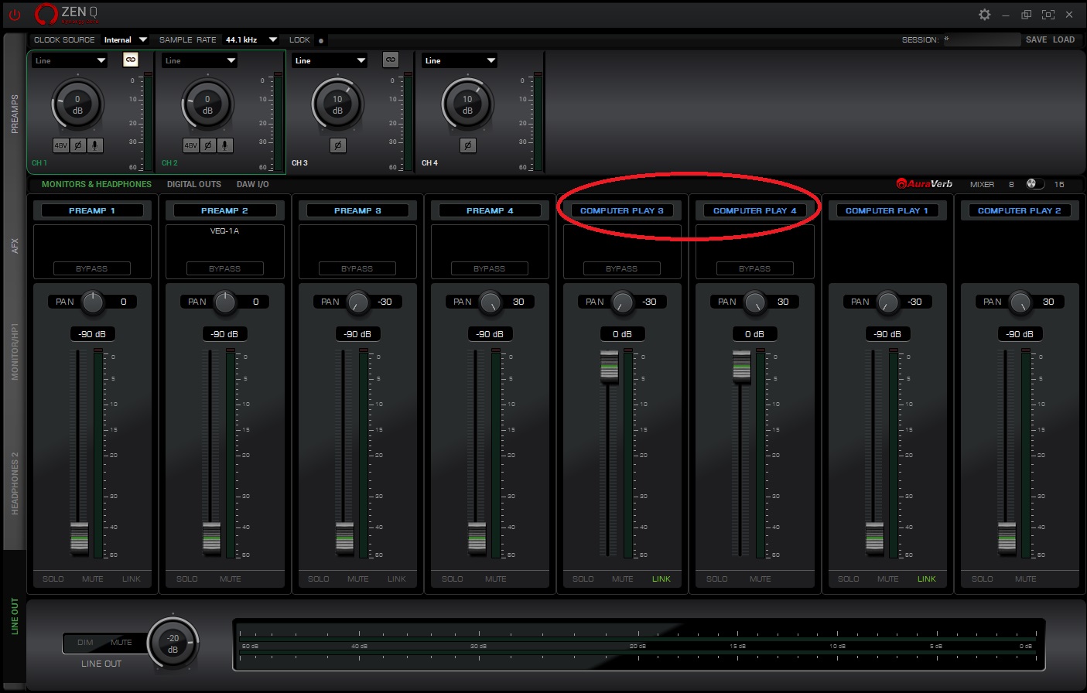Click the CH 1 gain knob
The image size is (1087, 693).
click(x=77, y=104)
